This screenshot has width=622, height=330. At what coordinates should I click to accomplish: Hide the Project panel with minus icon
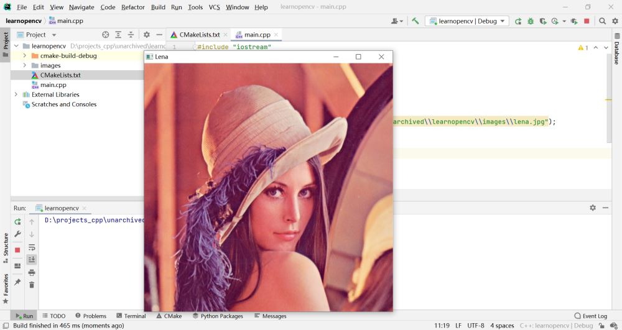point(159,35)
